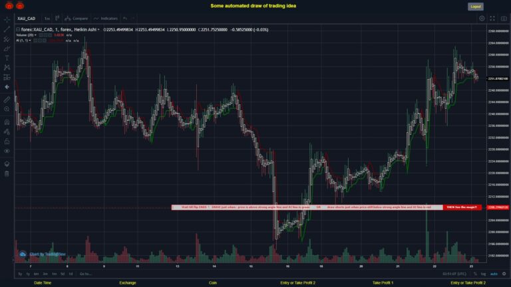Click the XAU_CAD symbol field

tap(27, 19)
